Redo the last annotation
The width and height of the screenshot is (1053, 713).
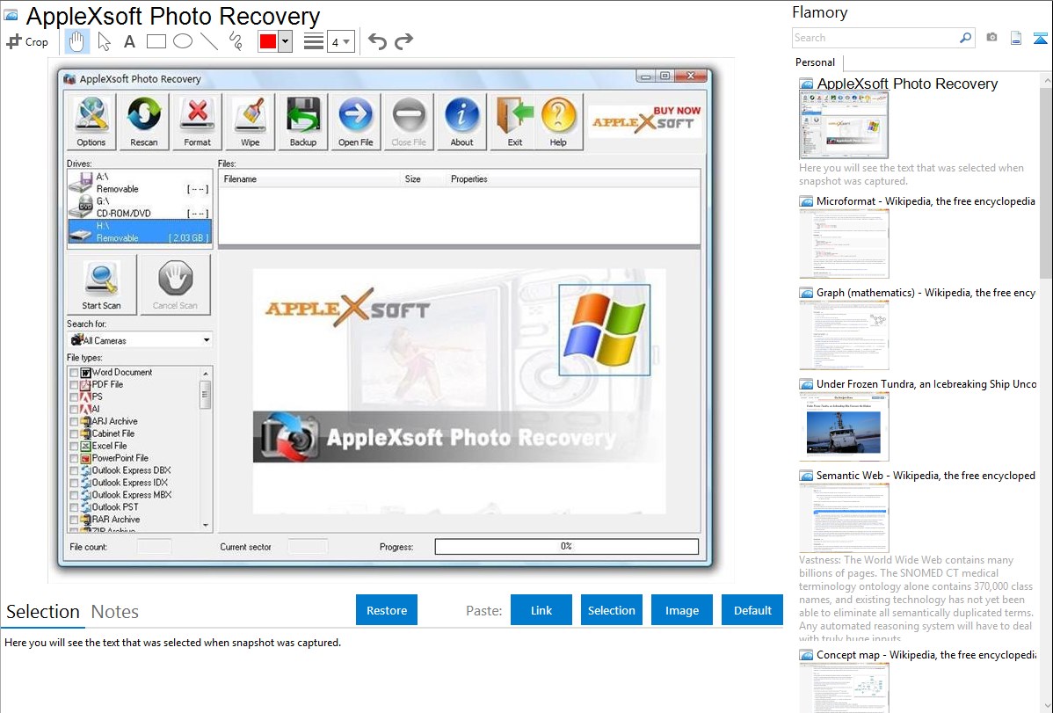click(403, 41)
